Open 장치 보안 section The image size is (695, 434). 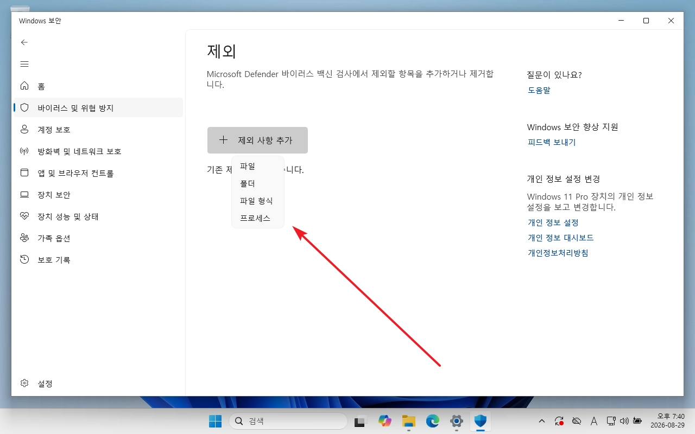point(98,194)
